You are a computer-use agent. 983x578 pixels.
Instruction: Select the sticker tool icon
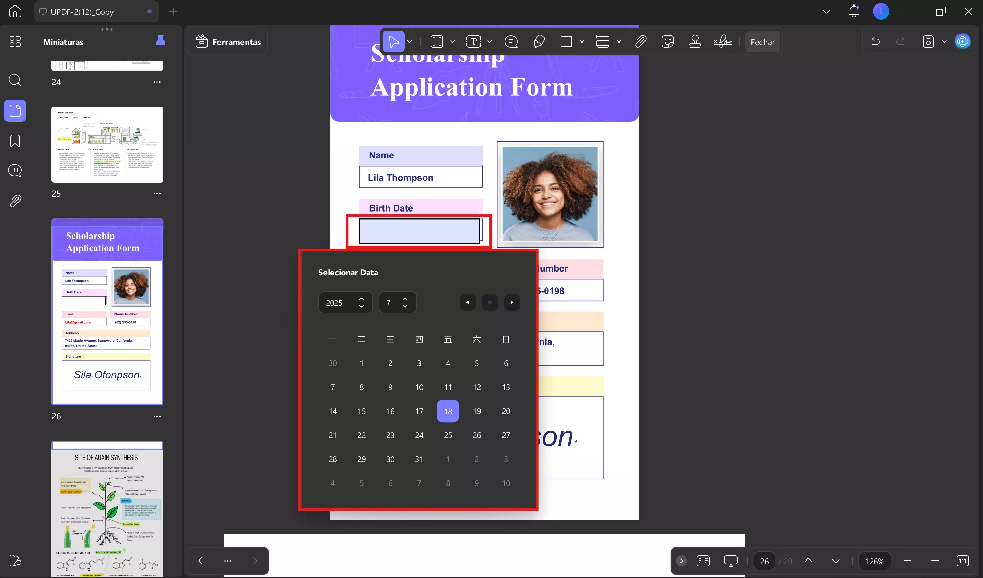pyautogui.click(x=667, y=41)
